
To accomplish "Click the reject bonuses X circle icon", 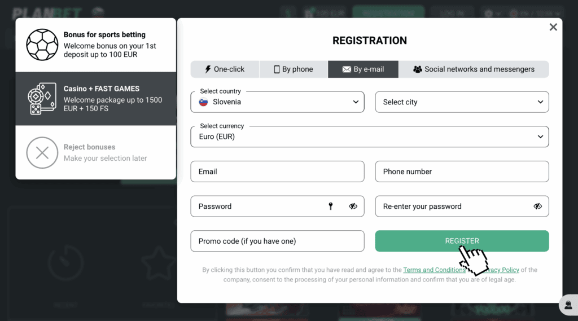I will click(42, 152).
